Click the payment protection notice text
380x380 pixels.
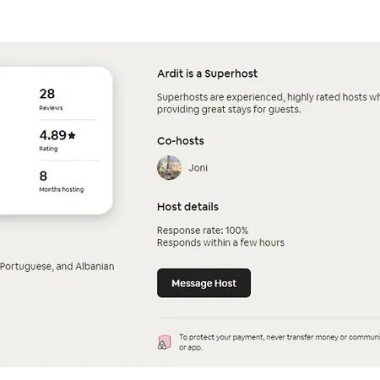(x=280, y=342)
